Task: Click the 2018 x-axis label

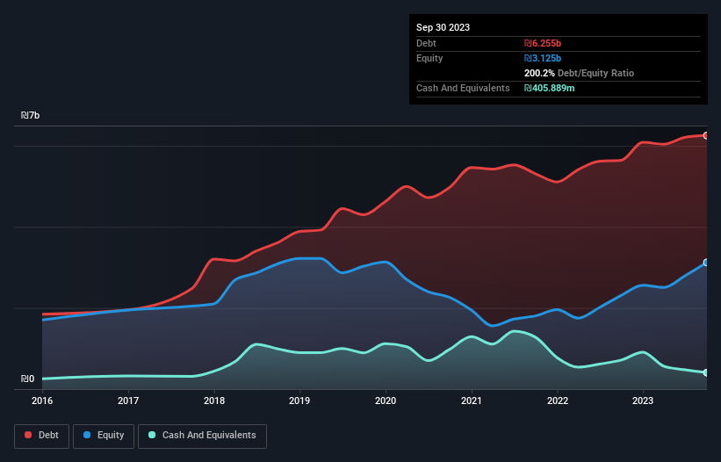Action: tap(214, 401)
